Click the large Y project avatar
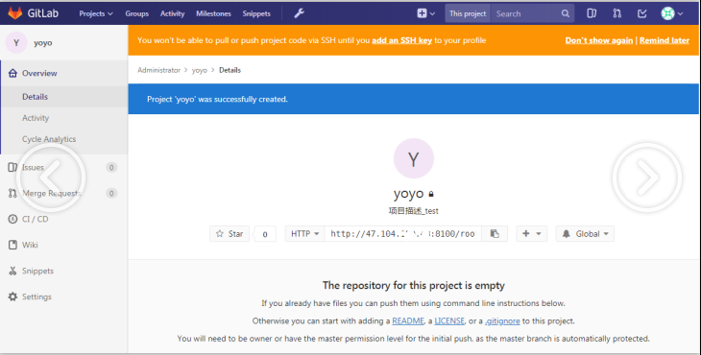 [414, 158]
